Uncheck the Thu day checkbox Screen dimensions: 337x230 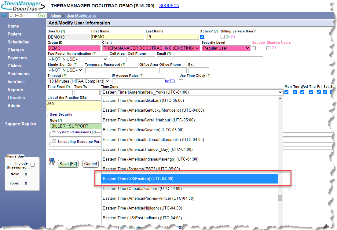click(x=311, y=92)
